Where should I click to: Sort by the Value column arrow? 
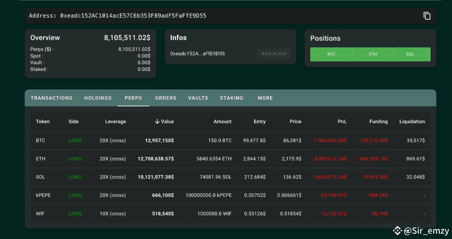157,121
